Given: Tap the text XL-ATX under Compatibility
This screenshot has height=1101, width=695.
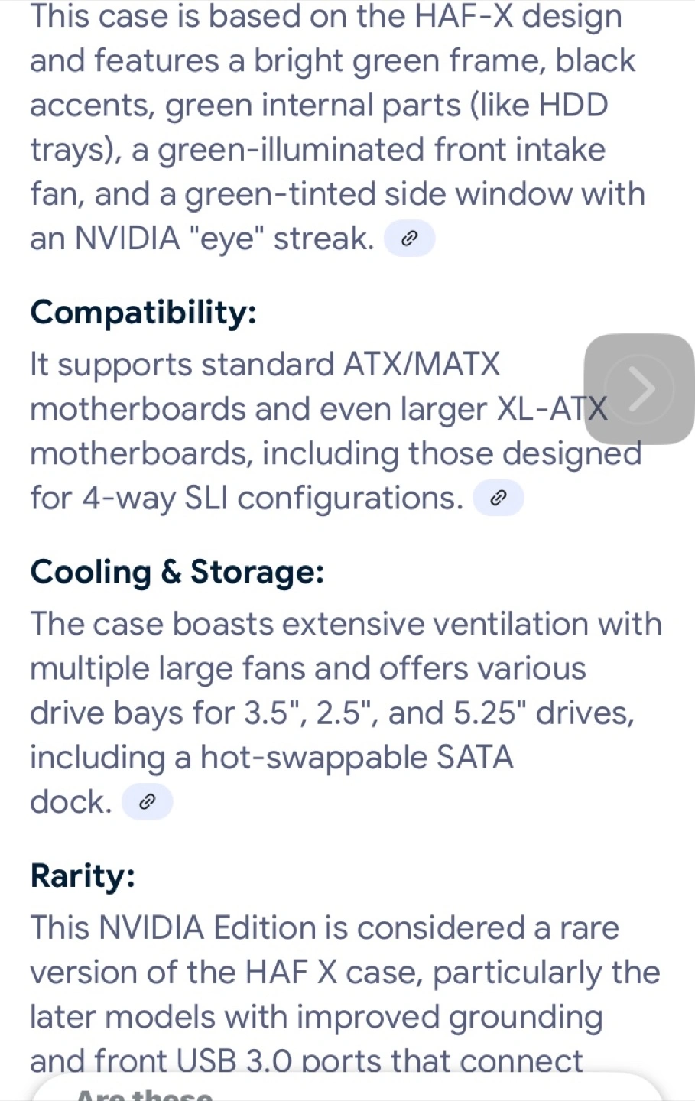Looking at the screenshot, I should [553, 410].
